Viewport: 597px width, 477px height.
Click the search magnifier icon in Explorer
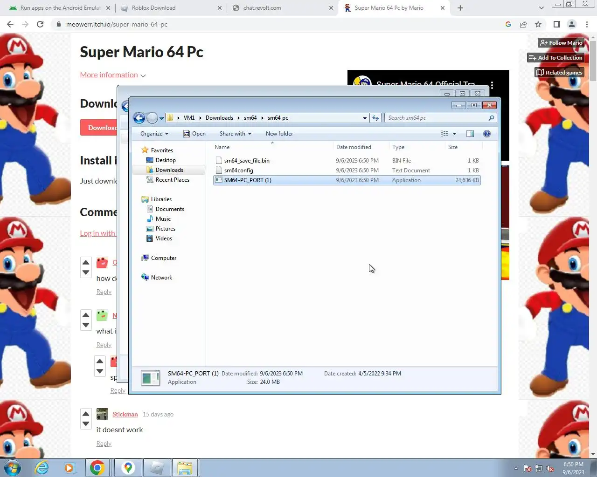(x=491, y=118)
